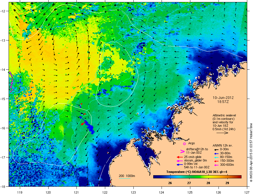Click the latitude label '-18'
Screen dimensions: 253x195
(x=3, y=186)
